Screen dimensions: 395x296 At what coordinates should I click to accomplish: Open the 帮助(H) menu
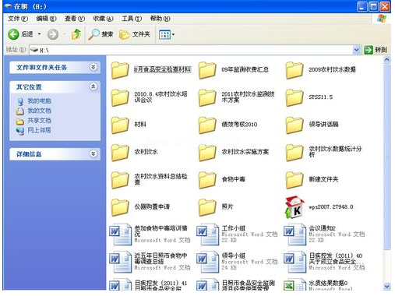[x=160, y=19]
